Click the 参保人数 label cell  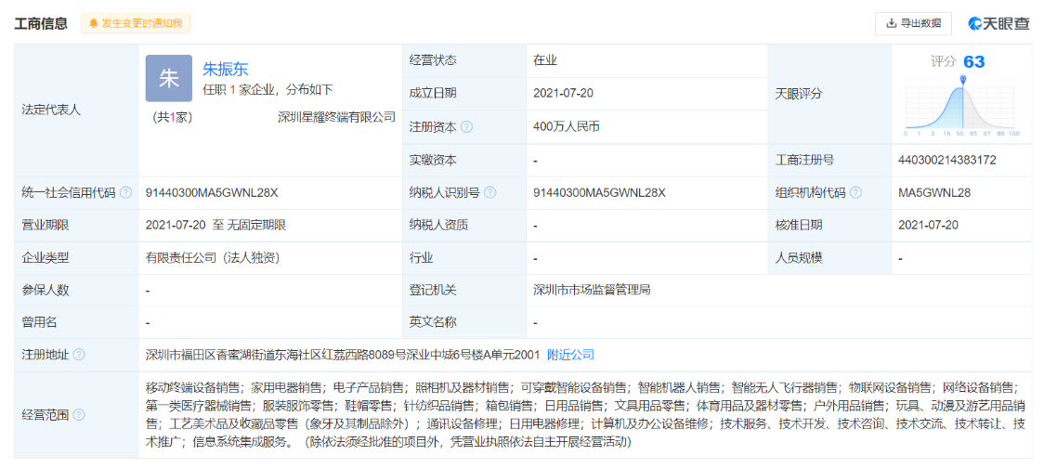(76, 291)
